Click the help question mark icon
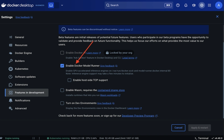Viewport: 224px width, 140px height. (x=178, y=5)
